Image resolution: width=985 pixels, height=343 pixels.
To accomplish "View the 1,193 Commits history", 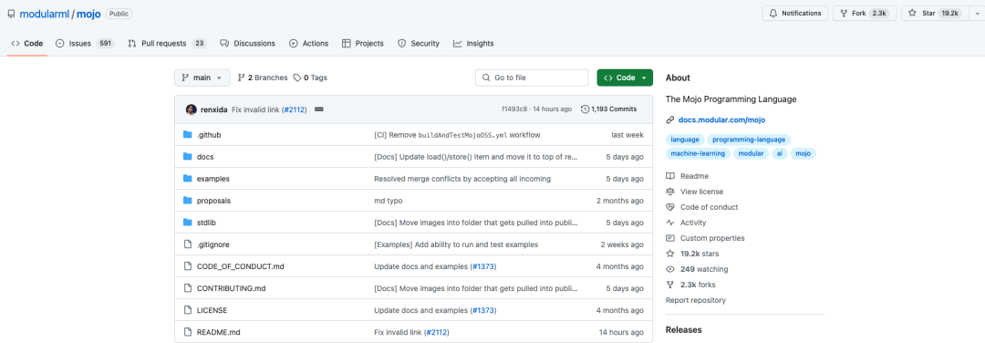I will point(608,109).
